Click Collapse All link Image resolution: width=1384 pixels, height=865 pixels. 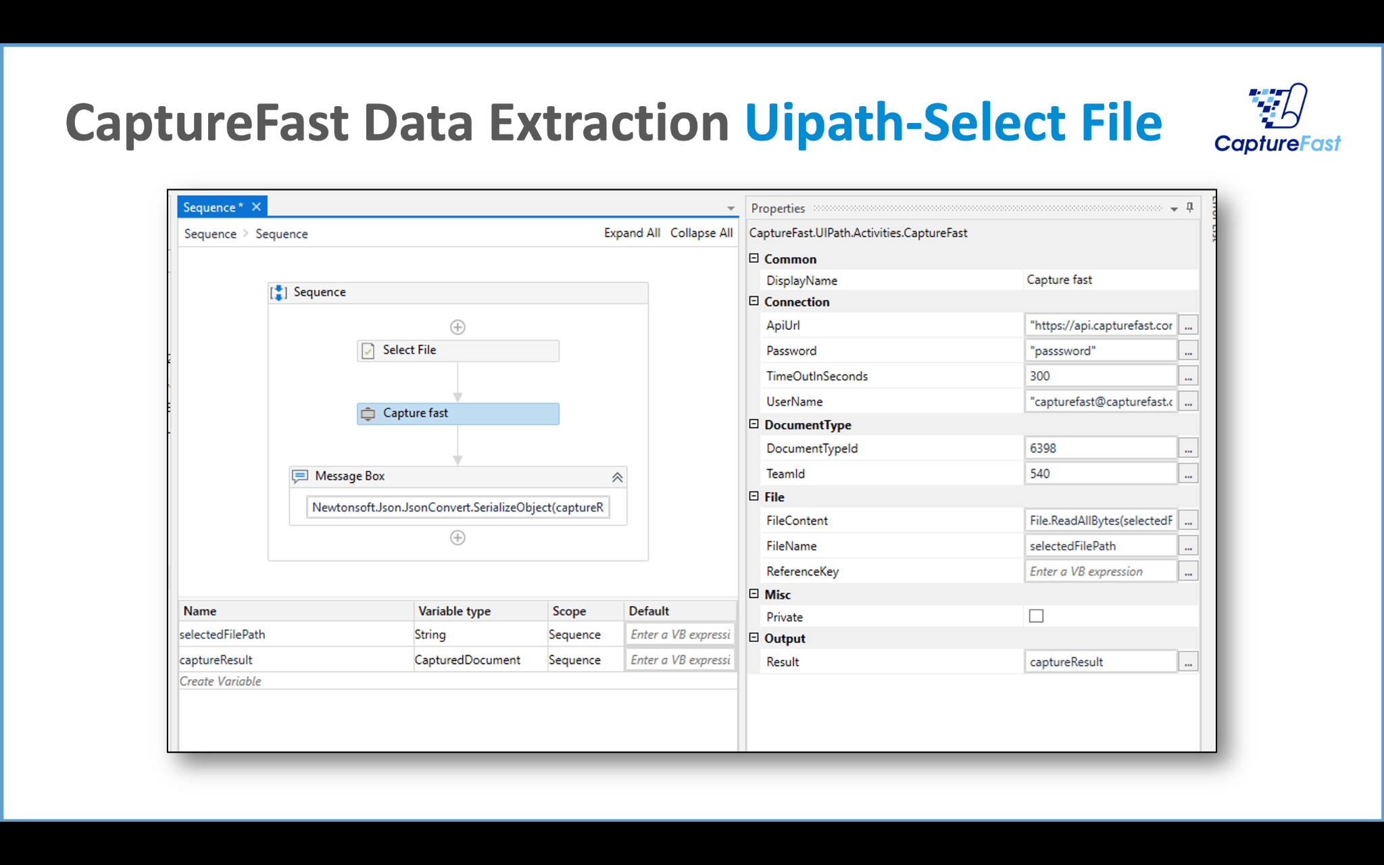point(701,233)
